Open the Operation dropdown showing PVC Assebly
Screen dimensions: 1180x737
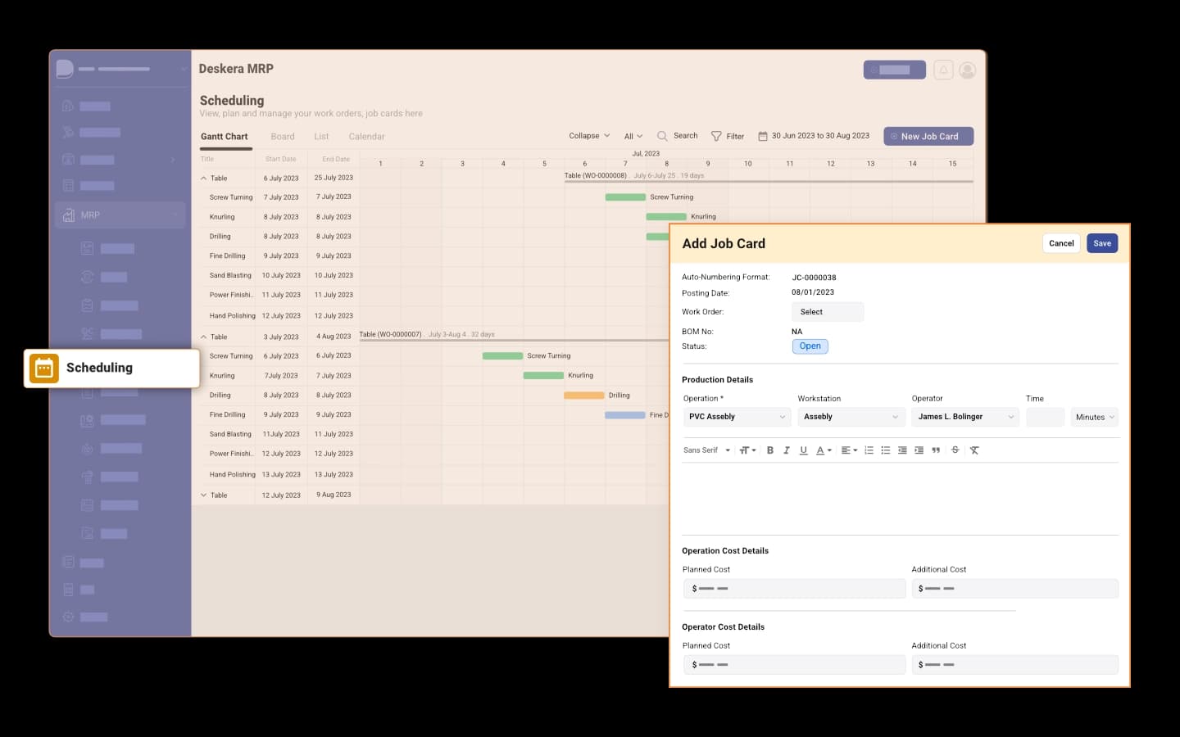(x=736, y=417)
